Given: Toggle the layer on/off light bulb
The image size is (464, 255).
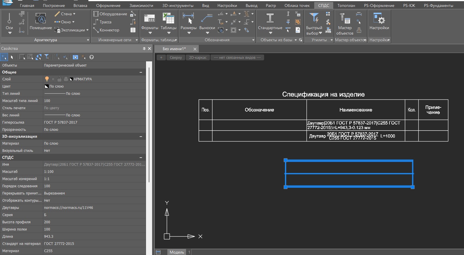Looking at the screenshot, I should 47,79.
